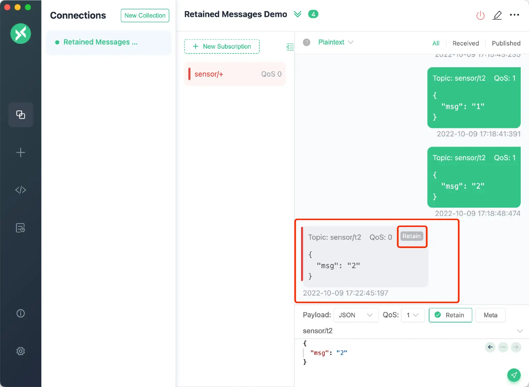
Task: Open the Connections panel icon in sidebar
Action: (x=21, y=115)
